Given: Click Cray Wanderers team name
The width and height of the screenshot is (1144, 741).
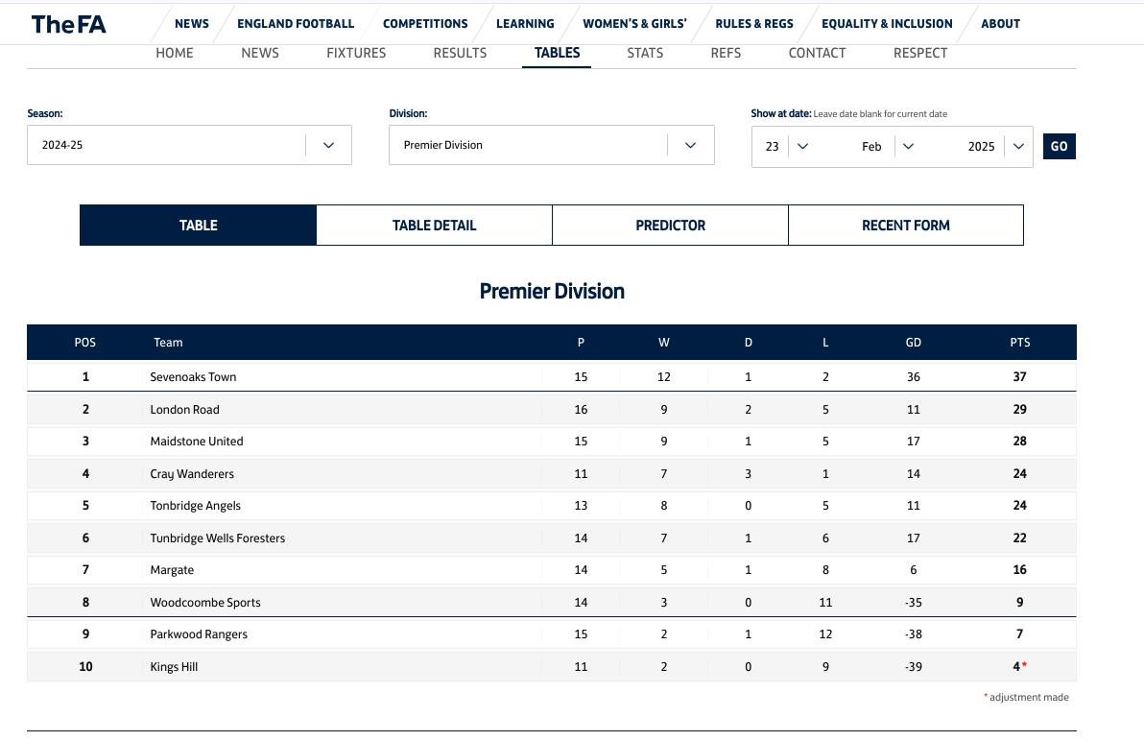Looking at the screenshot, I should 192,474.
